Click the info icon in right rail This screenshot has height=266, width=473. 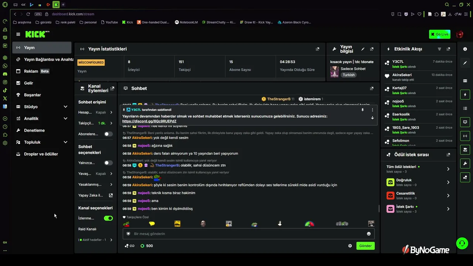tap(465, 49)
